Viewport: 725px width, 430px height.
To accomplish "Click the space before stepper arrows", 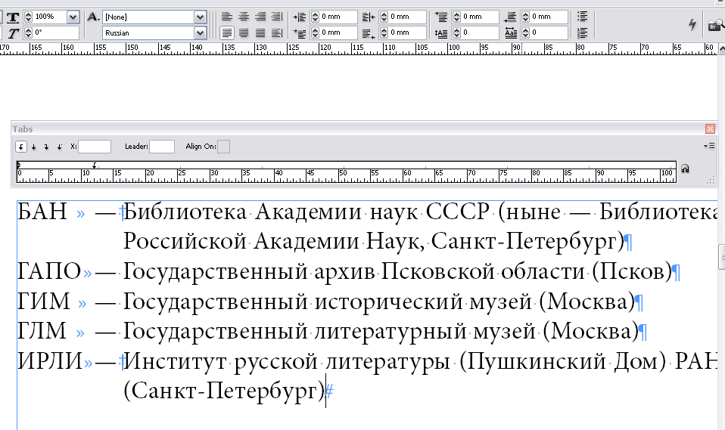I will (457, 17).
